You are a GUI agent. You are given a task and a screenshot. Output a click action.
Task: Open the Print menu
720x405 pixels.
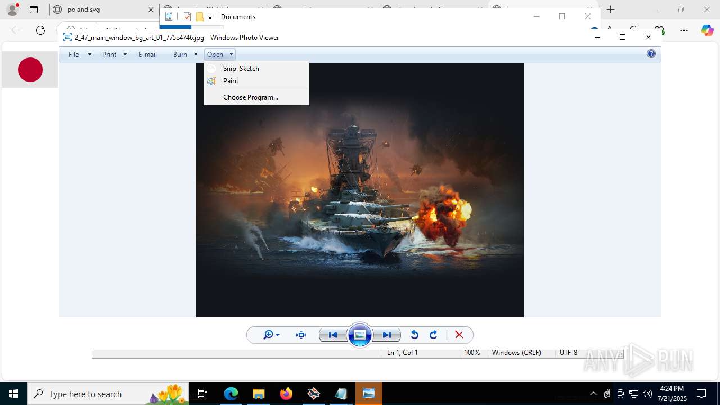110,55
